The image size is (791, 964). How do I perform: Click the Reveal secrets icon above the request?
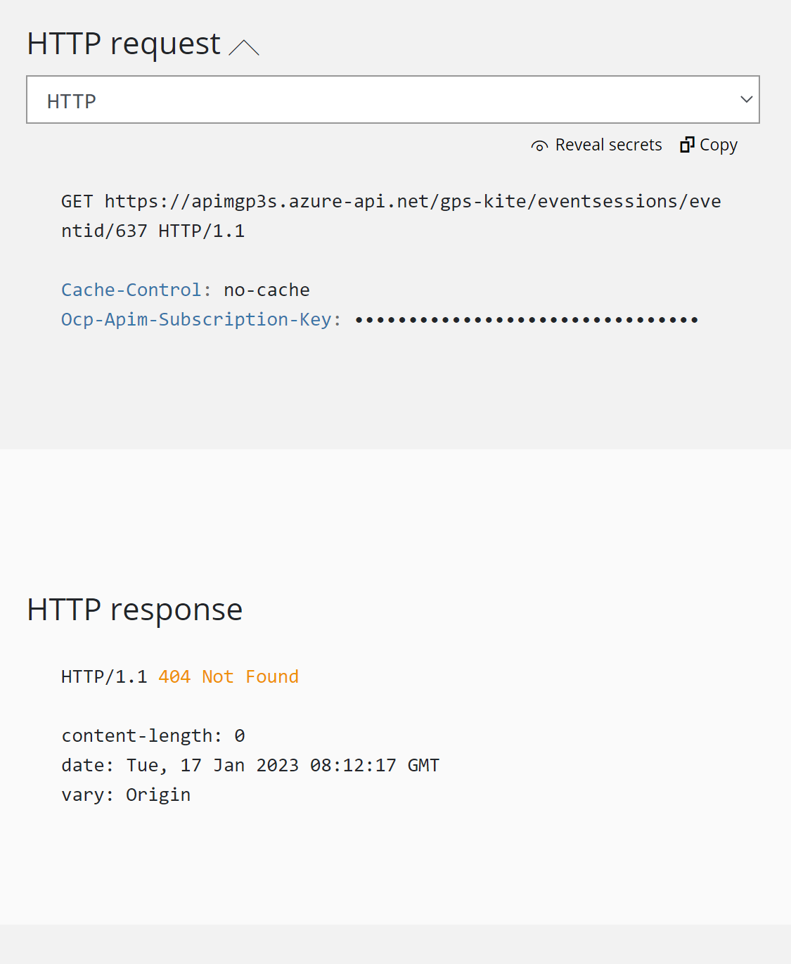point(539,145)
